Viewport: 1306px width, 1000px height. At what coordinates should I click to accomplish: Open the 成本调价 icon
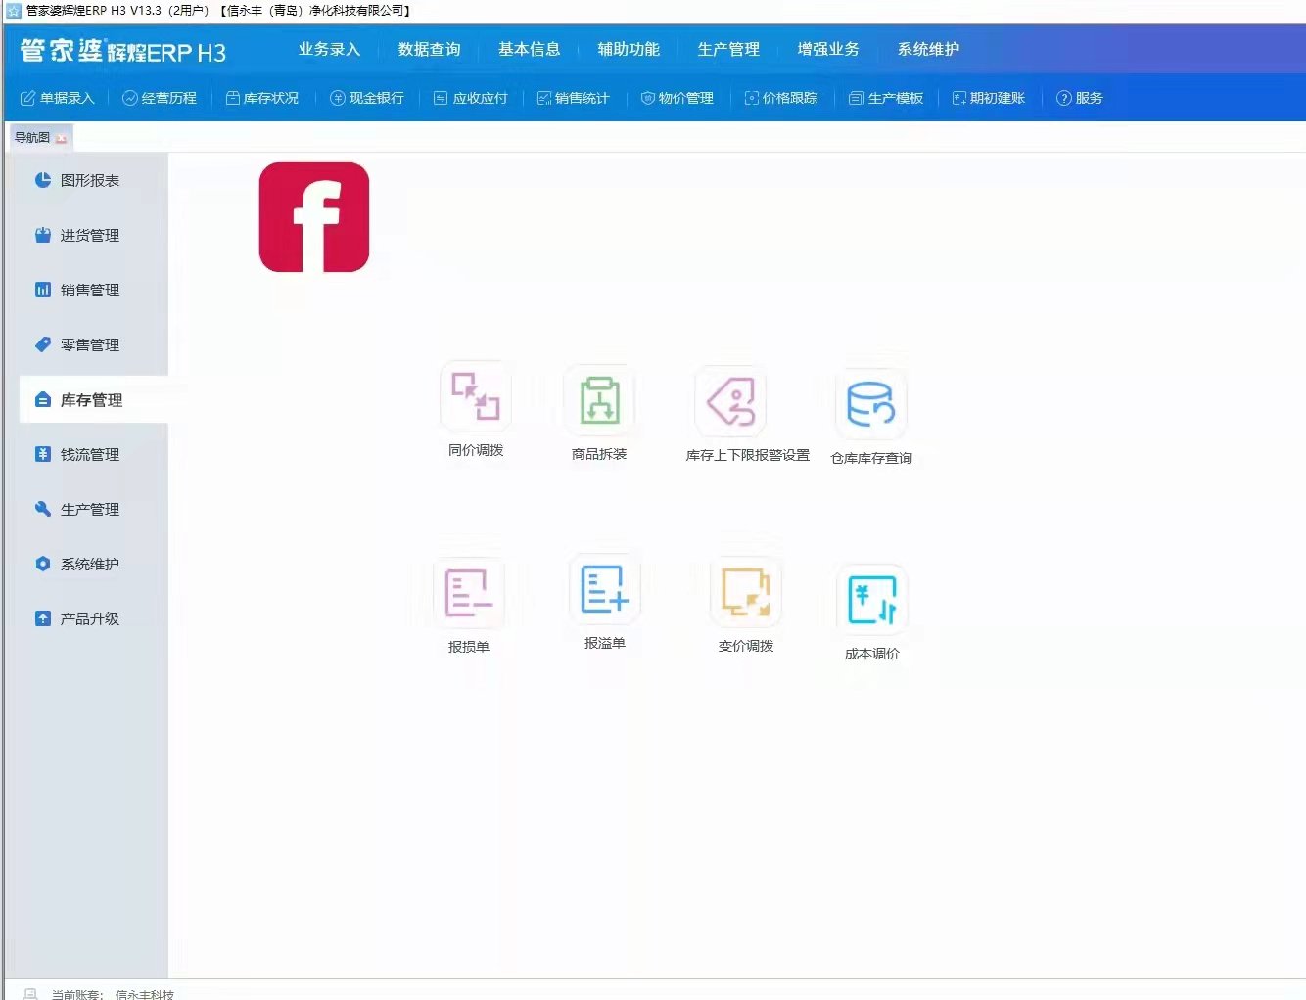(872, 600)
